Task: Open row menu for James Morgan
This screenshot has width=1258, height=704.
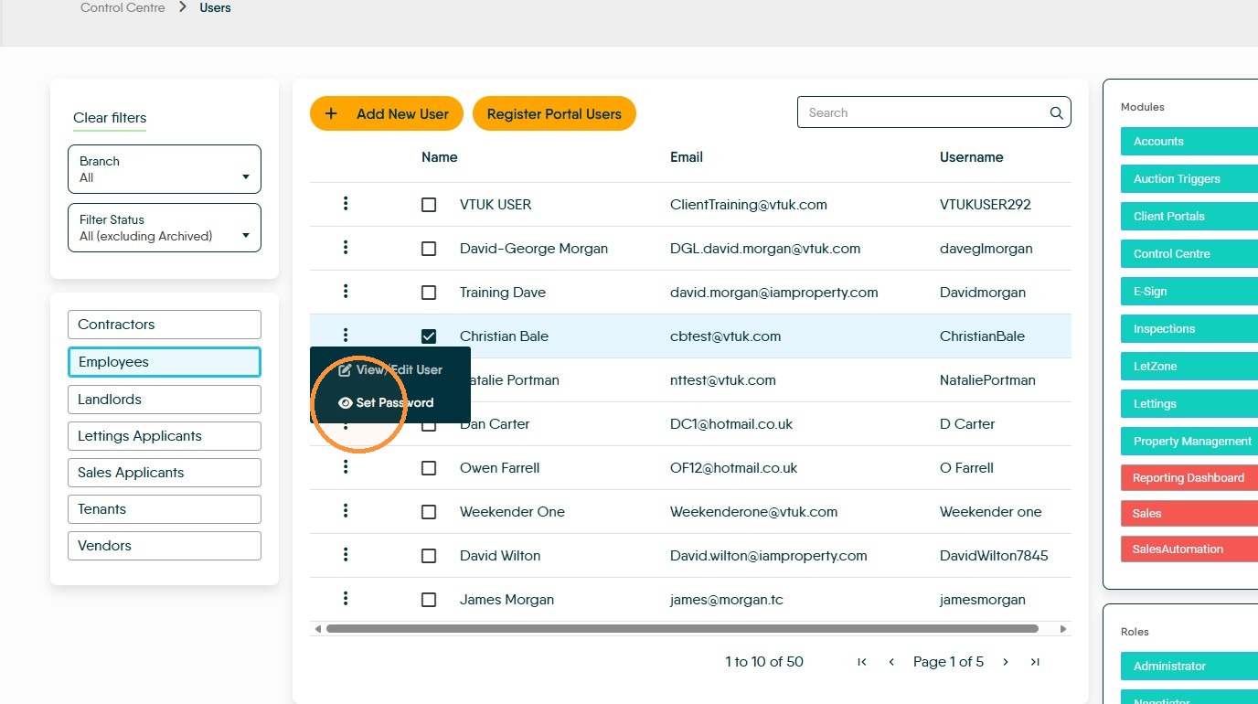Action: 346,599
